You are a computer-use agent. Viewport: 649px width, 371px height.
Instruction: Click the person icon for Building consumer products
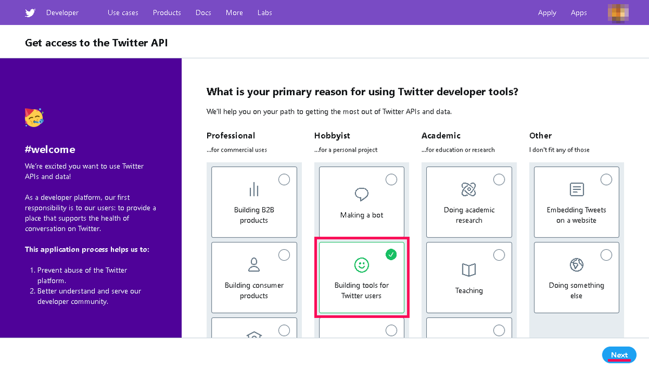pyautogui.click(x=254, y=264)
